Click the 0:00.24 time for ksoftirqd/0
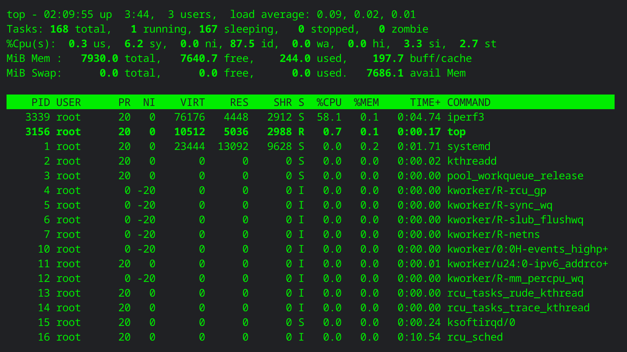627x352 pixels. [419, 322]
